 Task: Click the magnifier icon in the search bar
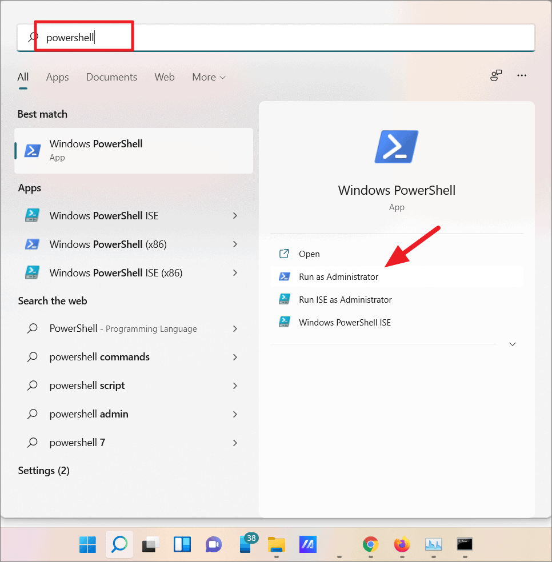pyautogui.click(x=31, y=36)
